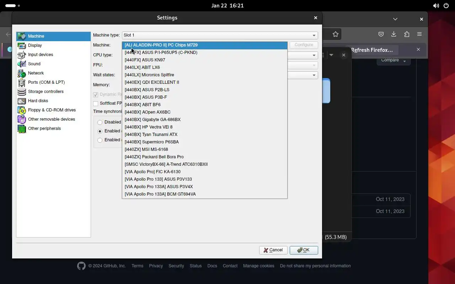Image resolution: width=455 pixels, height=284 pixels.
Task: Open the Privacy link in GitHub footer
Action: pyautogui.click(x=156, y=266)
